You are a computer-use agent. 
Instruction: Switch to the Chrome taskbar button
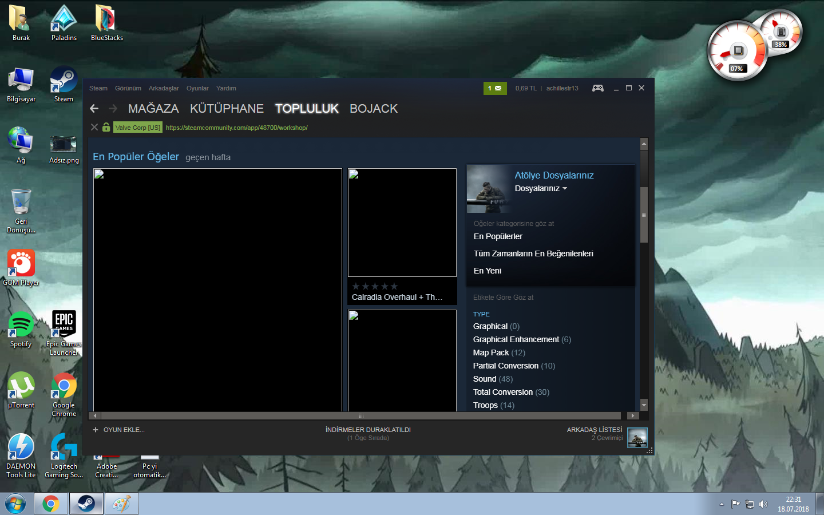click(51, 504)
